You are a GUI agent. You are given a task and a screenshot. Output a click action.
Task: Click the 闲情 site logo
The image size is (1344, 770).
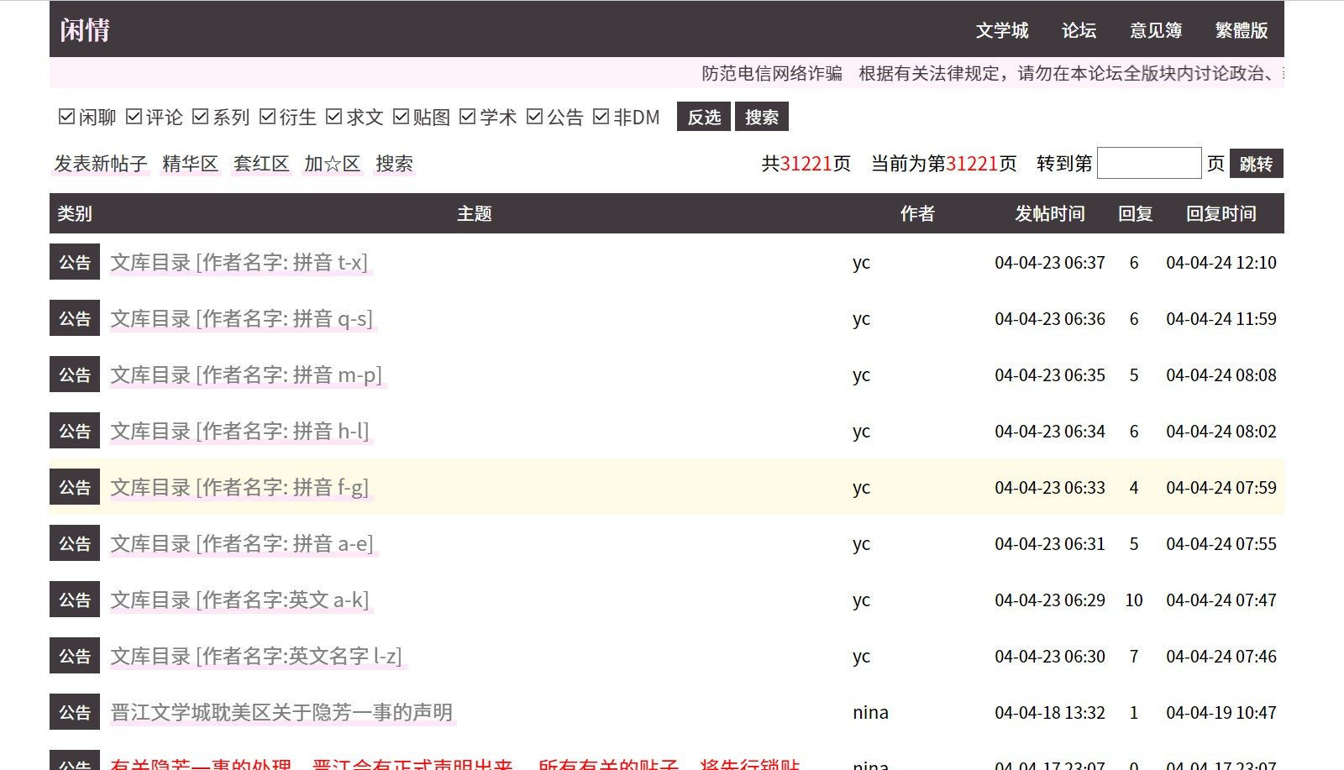click(x=85, y=30)
